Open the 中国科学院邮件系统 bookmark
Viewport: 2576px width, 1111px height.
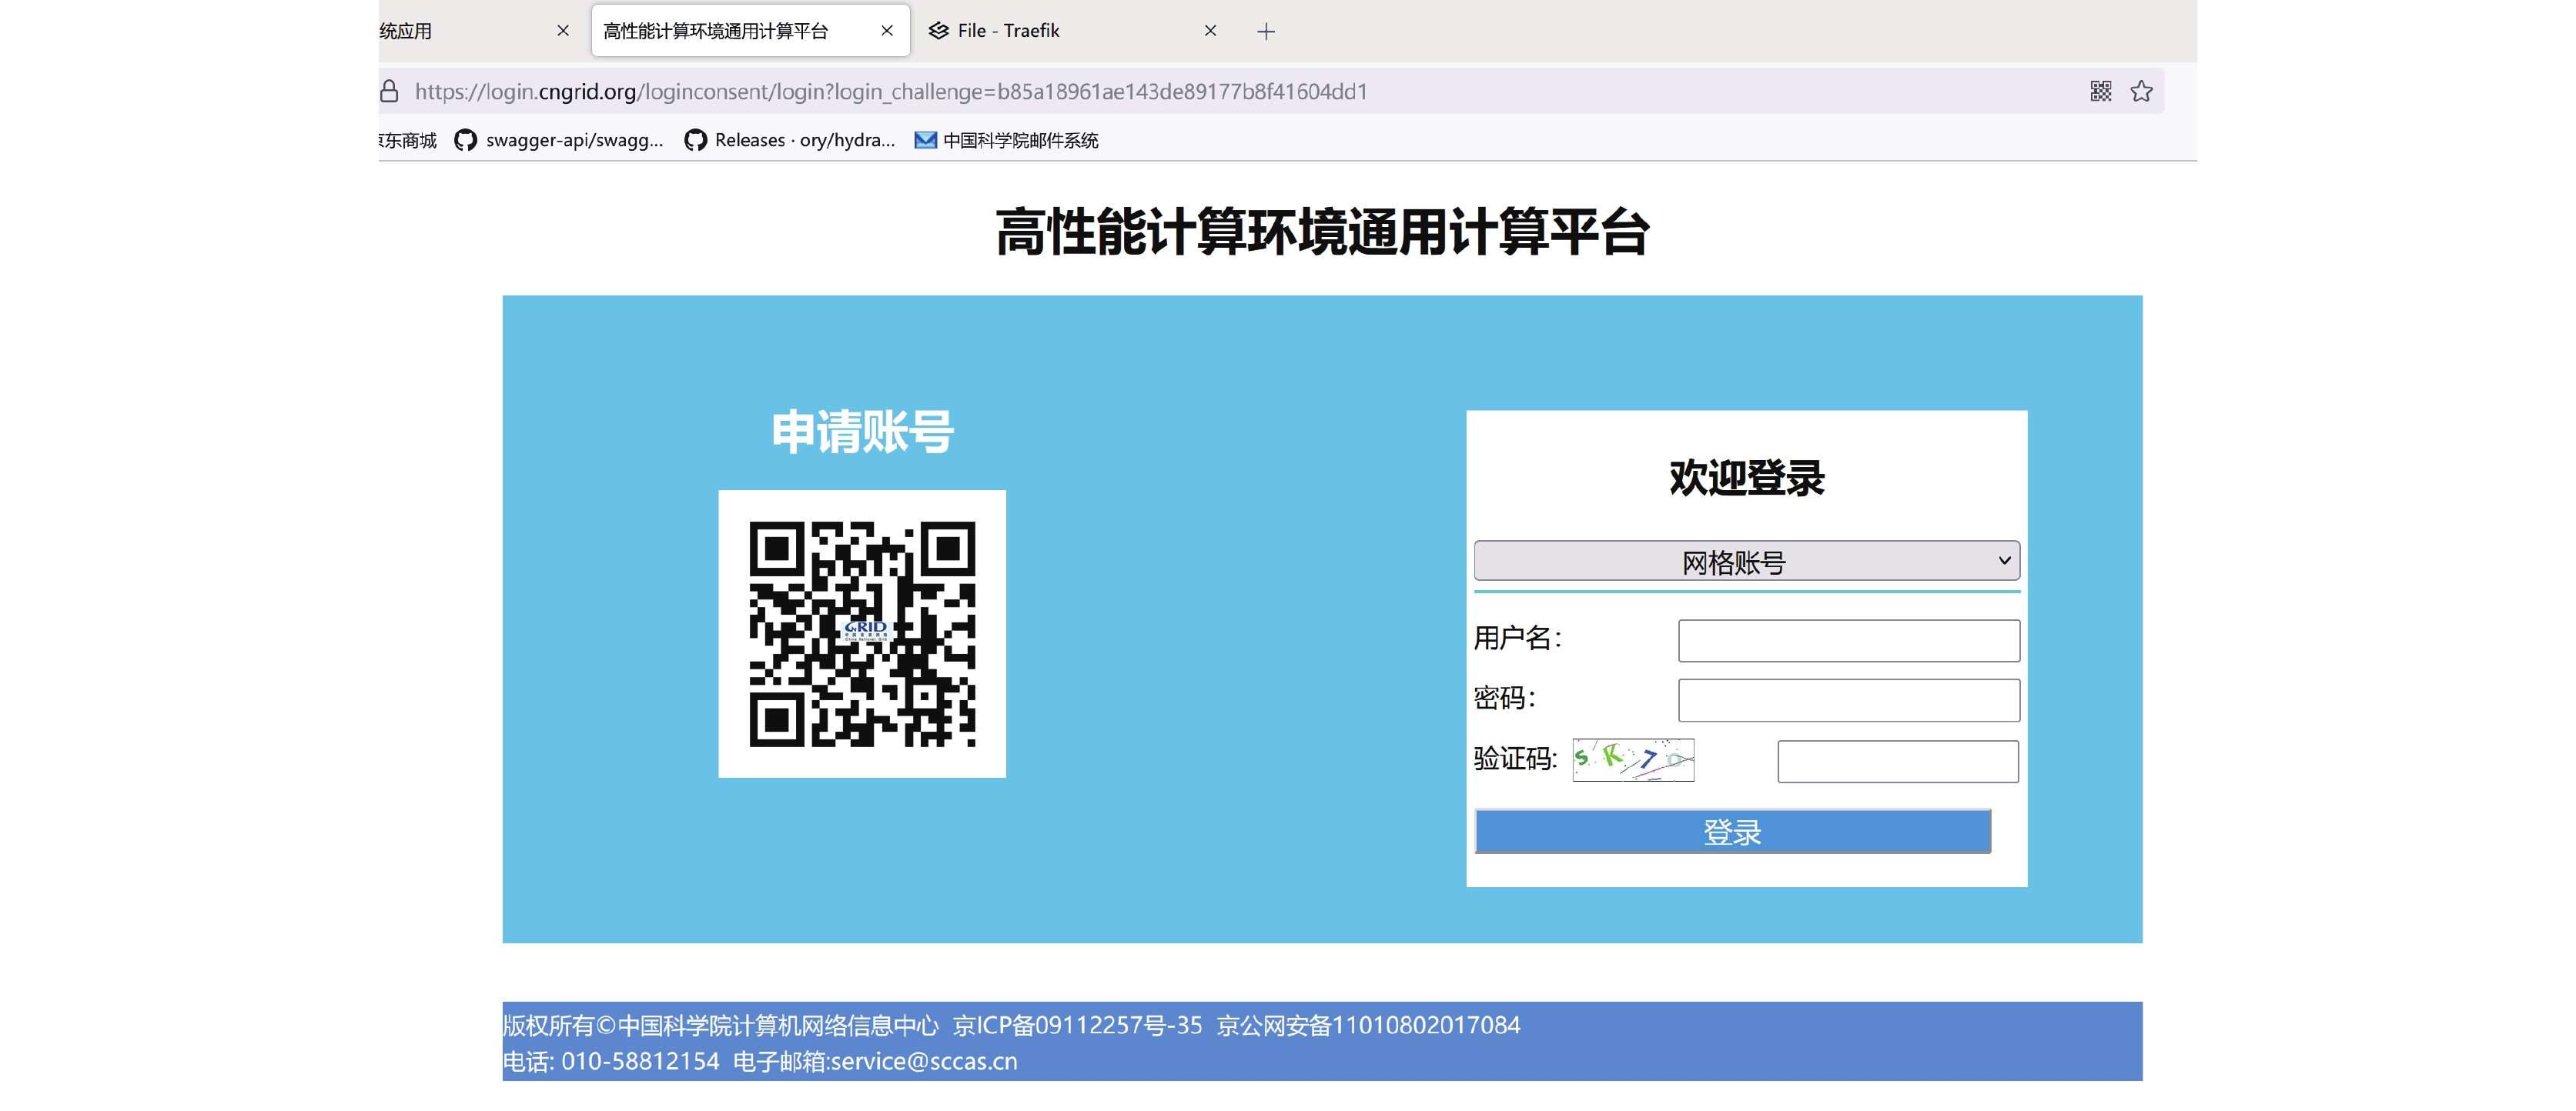pos(1007,141)
